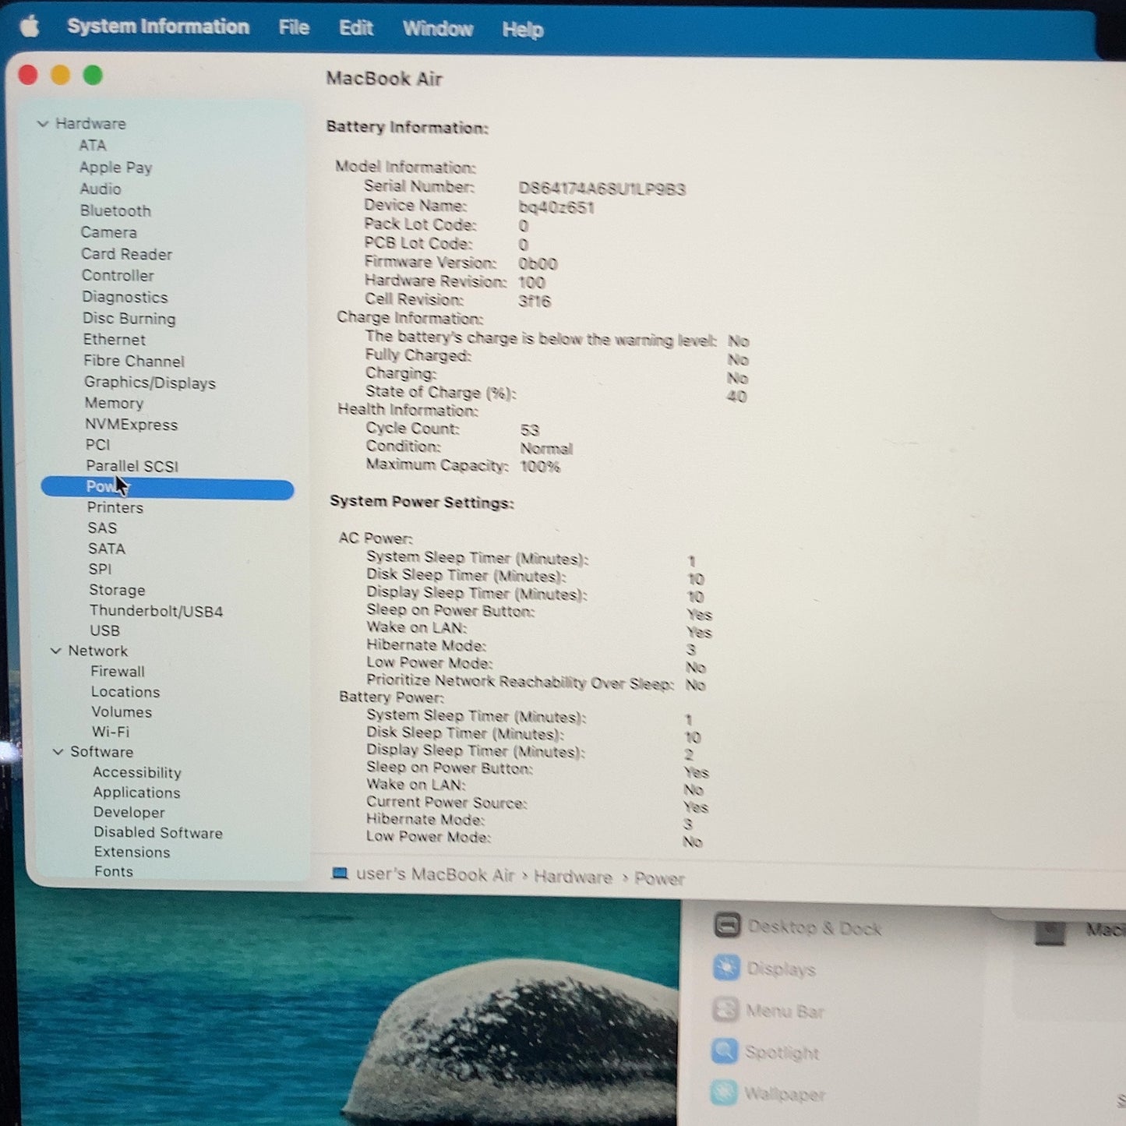Screen dimensions: 1126x1126
Task: Open the System Information app menu
Action: click(x=158, y=26)
